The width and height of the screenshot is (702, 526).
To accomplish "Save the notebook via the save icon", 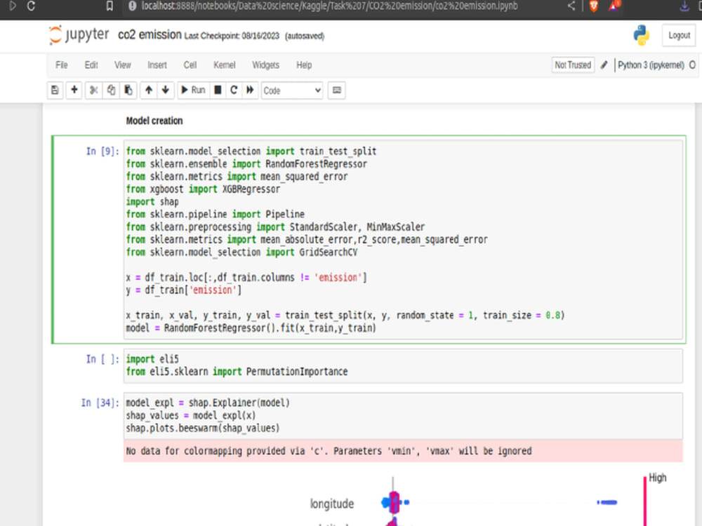I will coord(55,90).
